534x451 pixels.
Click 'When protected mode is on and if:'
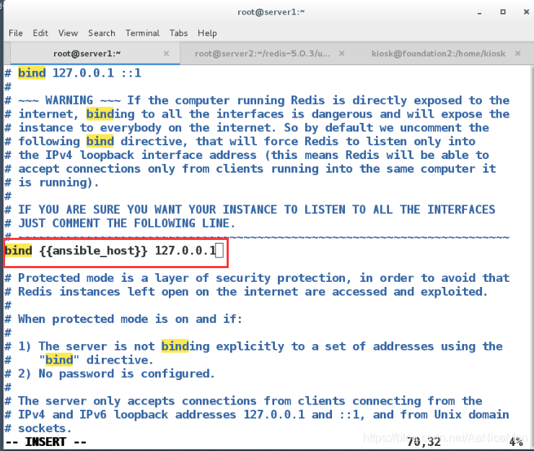[130, 319]
